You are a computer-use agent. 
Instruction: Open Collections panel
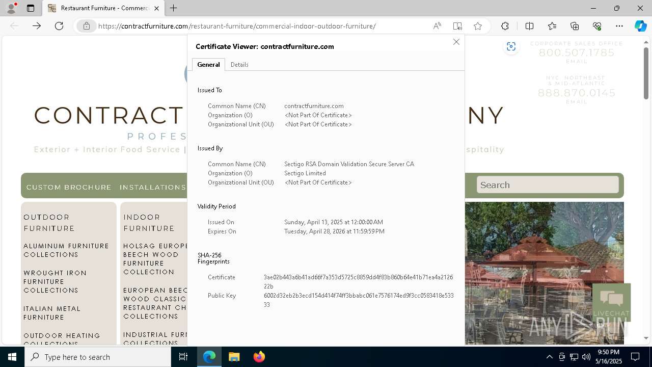point(575,26)
